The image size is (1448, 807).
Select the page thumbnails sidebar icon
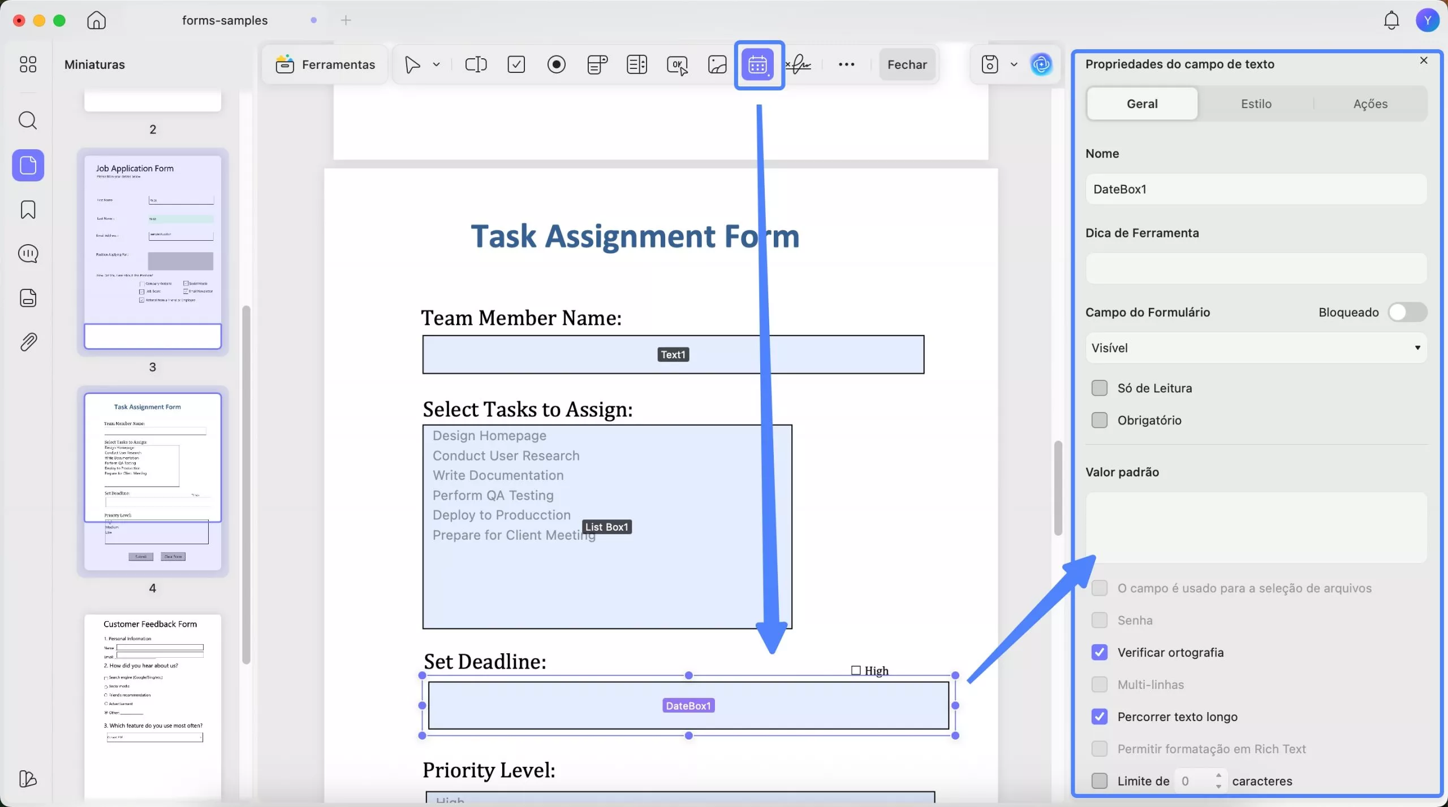click(x=28, y=166)
